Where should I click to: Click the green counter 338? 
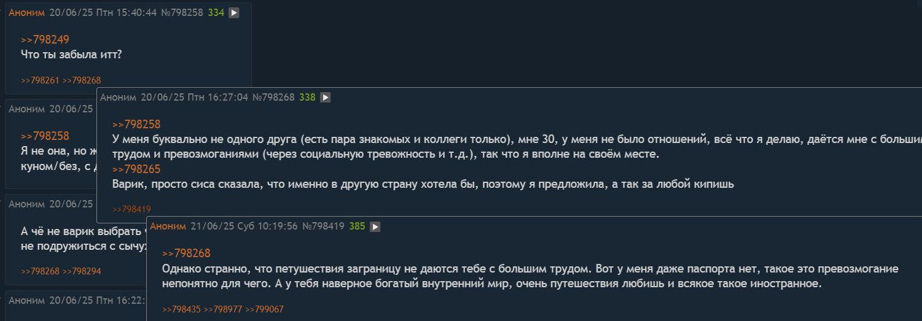coord(307,97)
